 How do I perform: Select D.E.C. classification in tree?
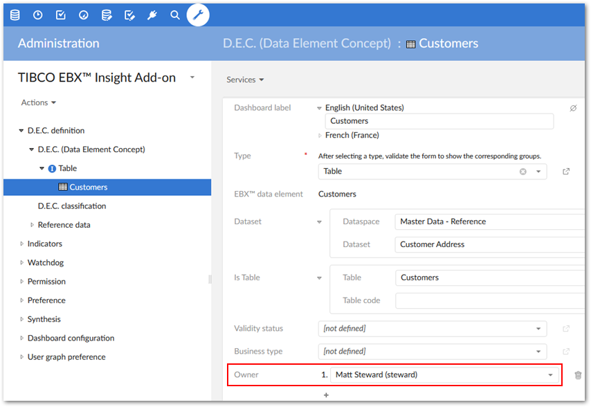[72, 206]
